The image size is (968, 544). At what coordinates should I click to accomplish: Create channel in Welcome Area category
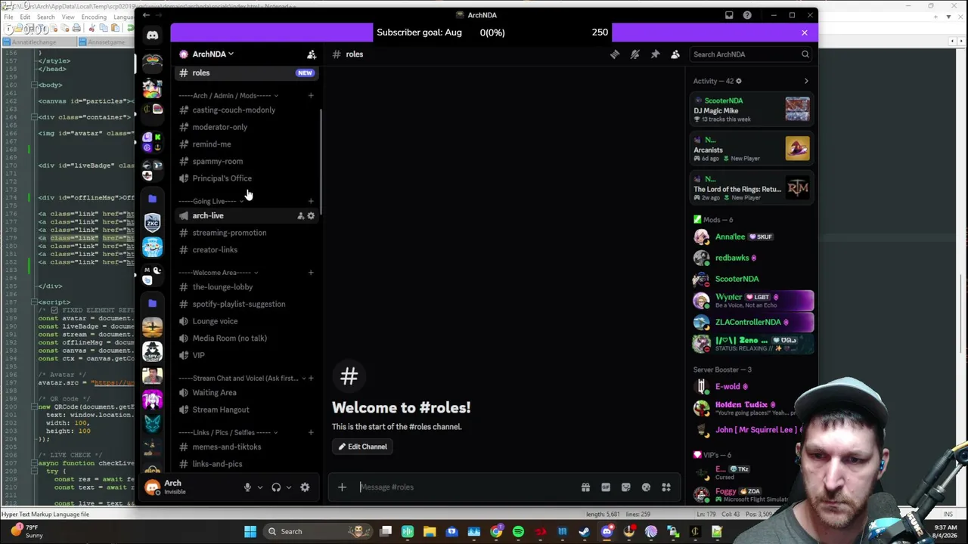click(311, 273)
